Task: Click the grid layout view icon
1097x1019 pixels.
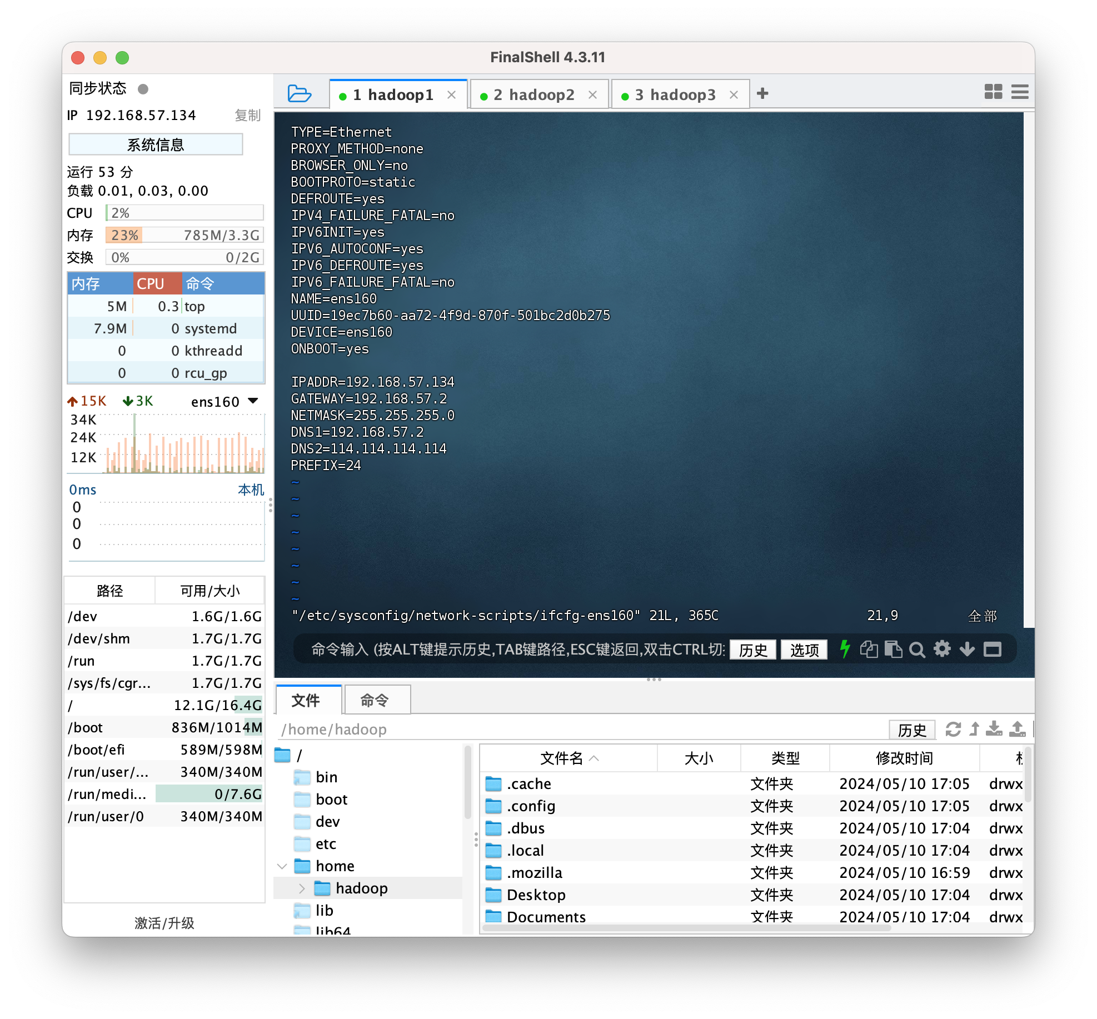Action: pyautogui.click(x=993, y=92)
